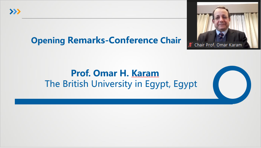Click the participant video thumbnail

[224, 25]
